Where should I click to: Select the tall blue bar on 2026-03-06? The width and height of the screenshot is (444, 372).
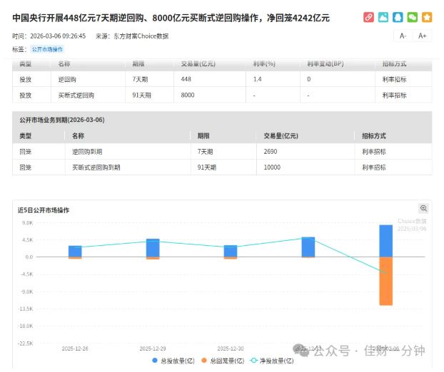386,241
